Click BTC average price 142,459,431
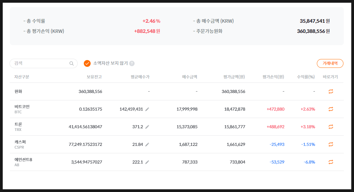354x192 pixels. [131, 109]
